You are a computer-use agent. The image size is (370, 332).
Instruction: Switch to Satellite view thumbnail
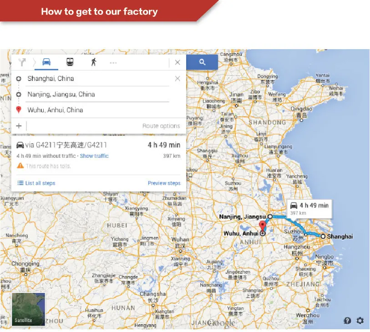[28, 309]
